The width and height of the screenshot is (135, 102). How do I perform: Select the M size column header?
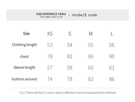(91, 34)
